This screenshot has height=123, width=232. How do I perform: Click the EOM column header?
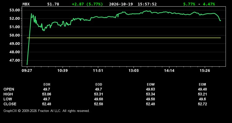coord(202,85)
